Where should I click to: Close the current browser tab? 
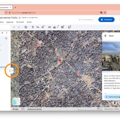11,7
